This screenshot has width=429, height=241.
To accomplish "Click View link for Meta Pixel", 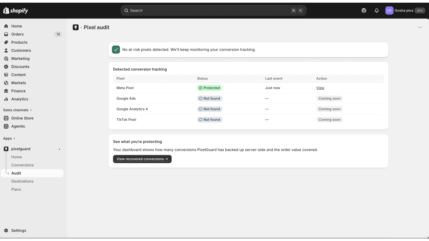I will (320, 88).
